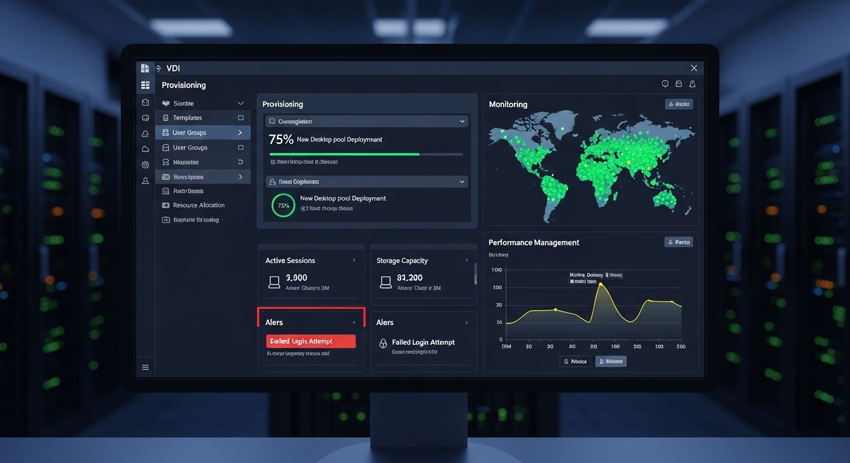Image resolution: width=850 pixels, height=463 pixels.
Task: Open the plain cloud icon in the left rail
Action: [145, 149]
